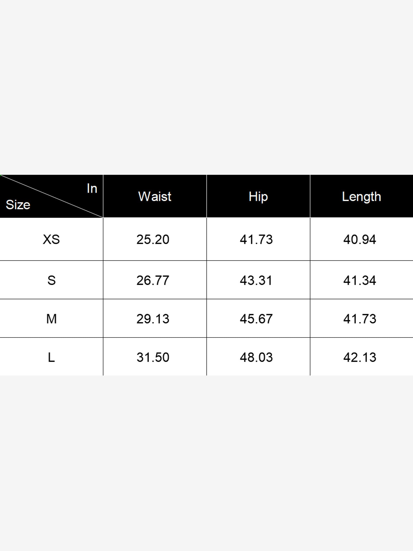413x551 pixels.
Task: Click the S length value 41.34
Action: (360, 280)
